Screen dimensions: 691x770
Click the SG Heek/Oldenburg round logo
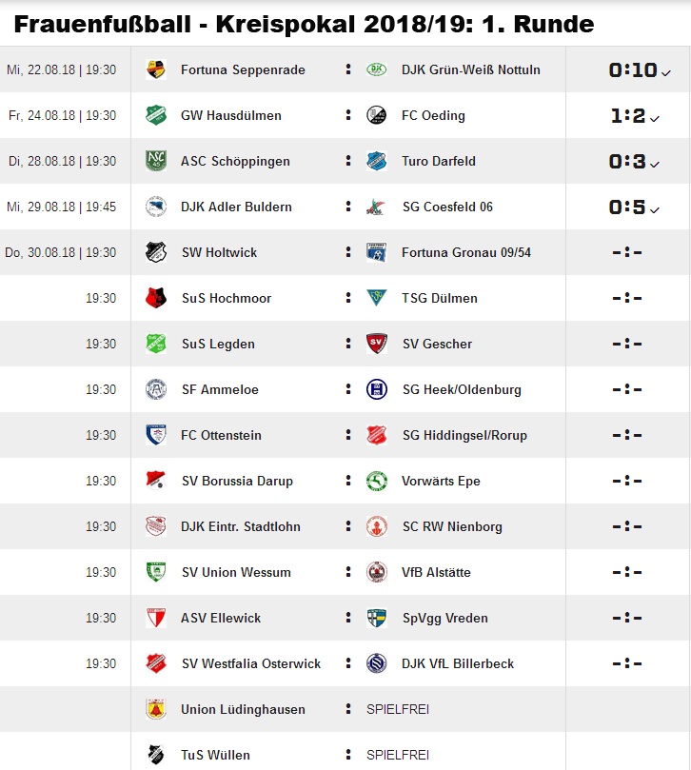click(x=376, y=389)
